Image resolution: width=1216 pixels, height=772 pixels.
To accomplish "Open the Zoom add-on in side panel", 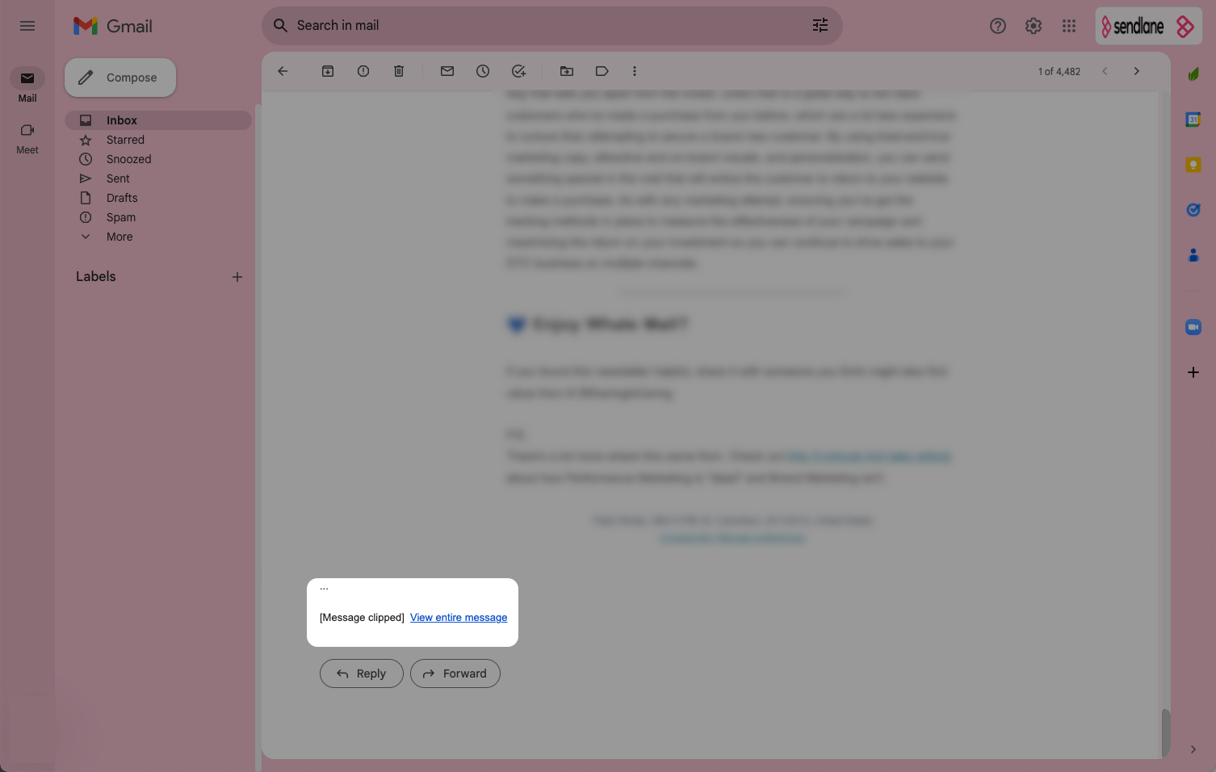I will tap(1193, 327).
